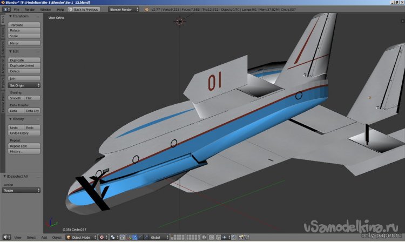Select the translate manipulator arrow icon

[134, 237]
